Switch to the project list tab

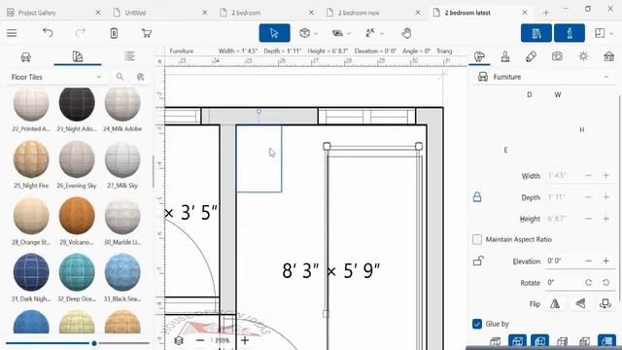[129, 56]
